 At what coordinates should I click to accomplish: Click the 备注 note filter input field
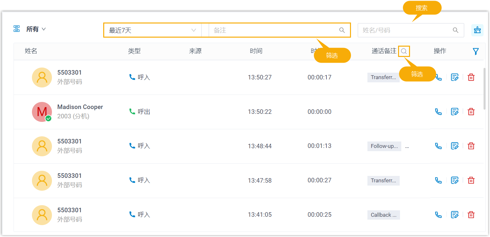click(274, 30)
